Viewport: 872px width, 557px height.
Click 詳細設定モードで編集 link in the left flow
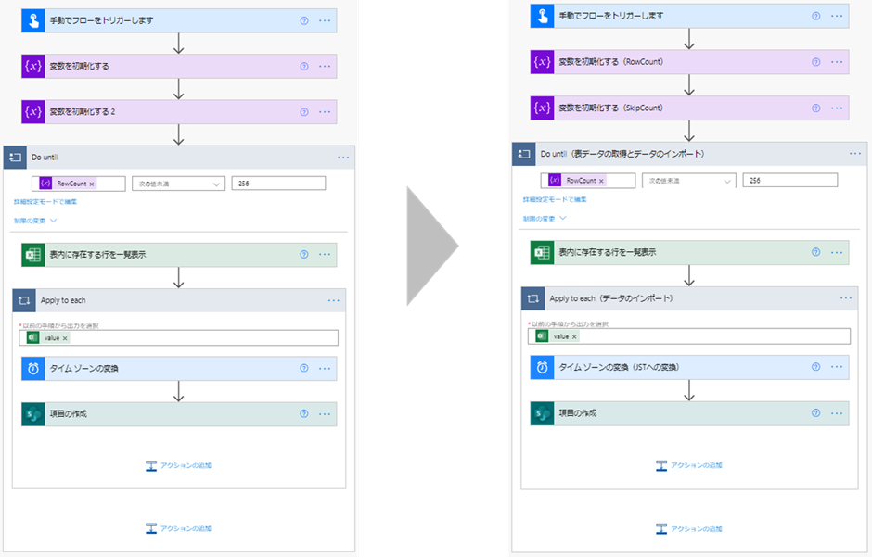click(45, 202)
